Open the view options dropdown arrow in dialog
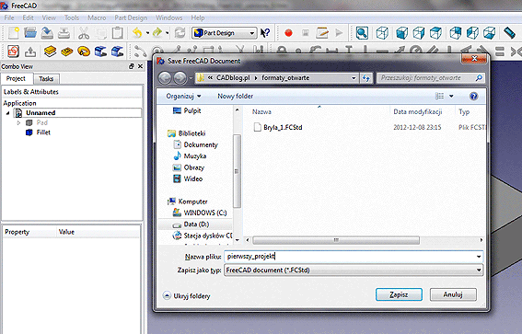Image resolution: width=522 pixels, height=334 pixels. tap(451, 96)
